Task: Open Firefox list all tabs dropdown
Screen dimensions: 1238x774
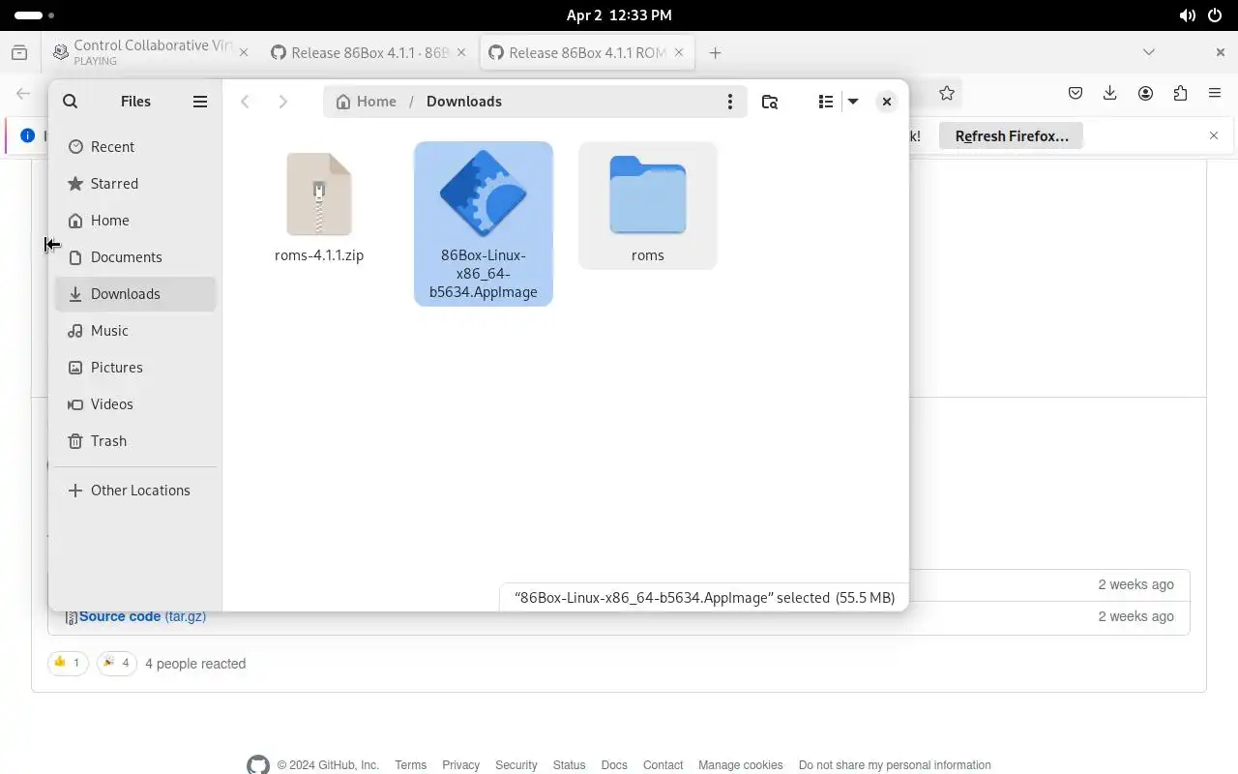Action: tap(1149, 52)
